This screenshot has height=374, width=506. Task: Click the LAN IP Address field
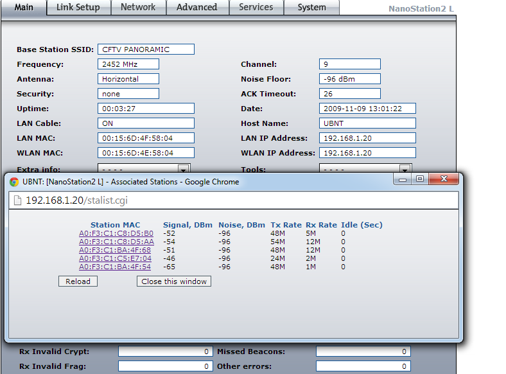pos(367,138)
